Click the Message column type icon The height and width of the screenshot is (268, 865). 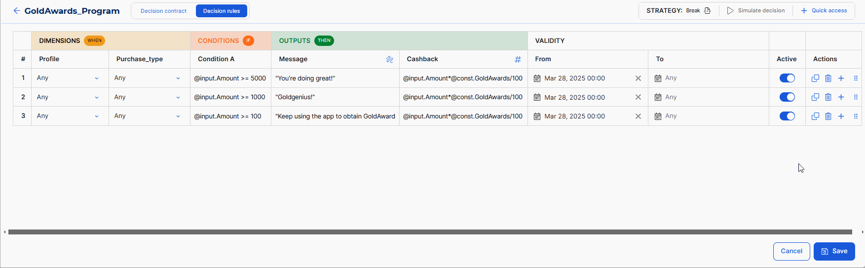[389, 59]
